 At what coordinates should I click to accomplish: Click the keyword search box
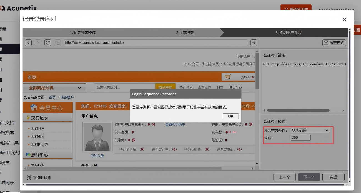tap(124, 87)
